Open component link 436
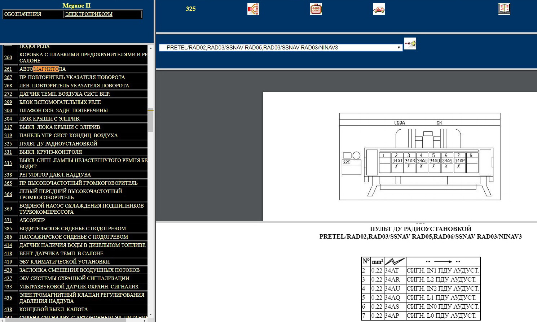Viewport: 537px width, 322px height. point(8,298)
